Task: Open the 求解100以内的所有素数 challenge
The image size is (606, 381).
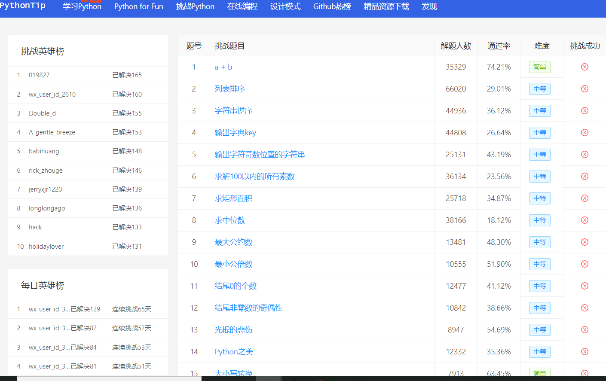Action: click(254, 176)
